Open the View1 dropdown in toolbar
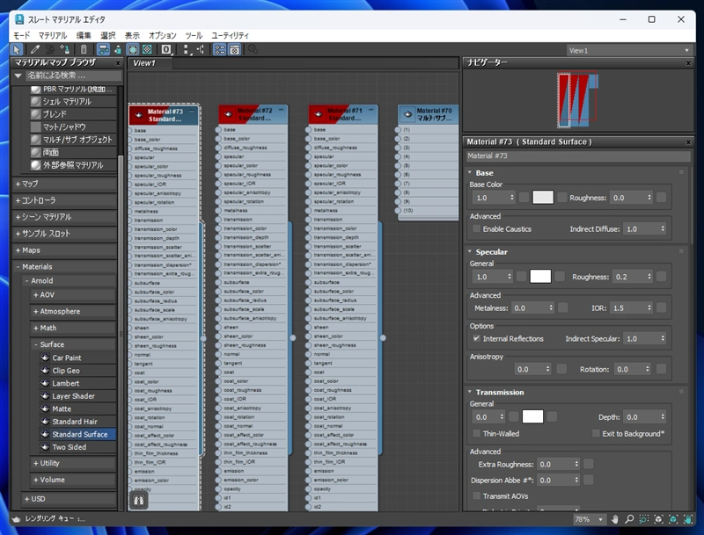The width and height of the screenshot is (704, 535). (628, 50)
